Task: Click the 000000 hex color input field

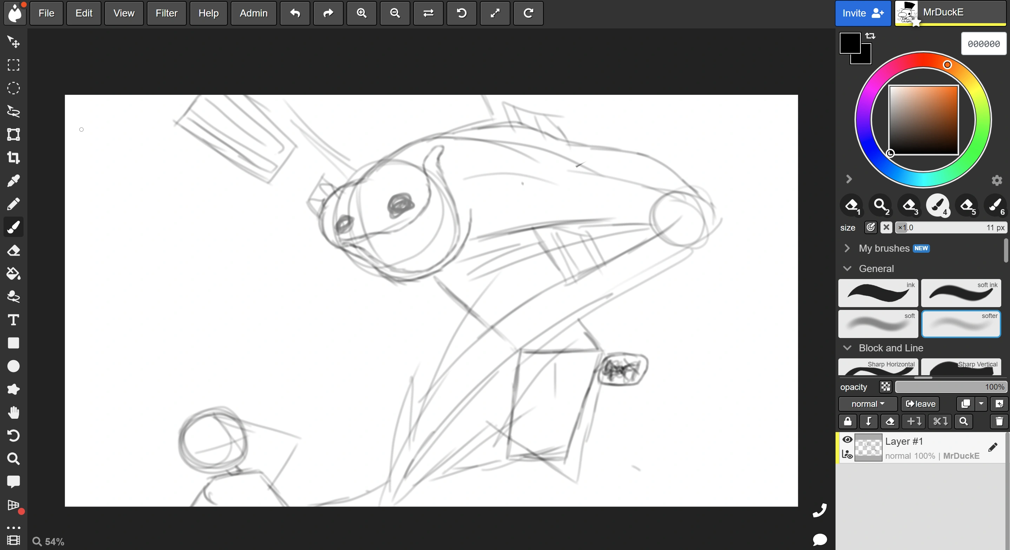Action: point(984,44)
